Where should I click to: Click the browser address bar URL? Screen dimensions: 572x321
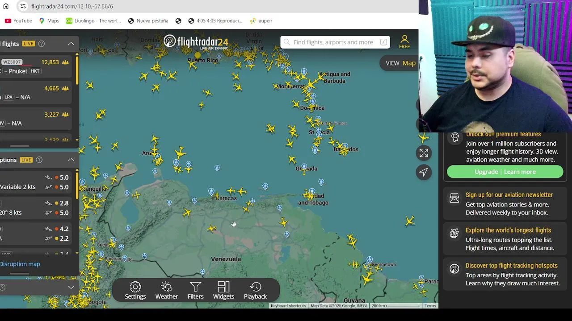point(72,6)
